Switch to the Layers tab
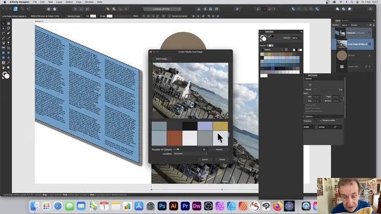 point(338,21)
